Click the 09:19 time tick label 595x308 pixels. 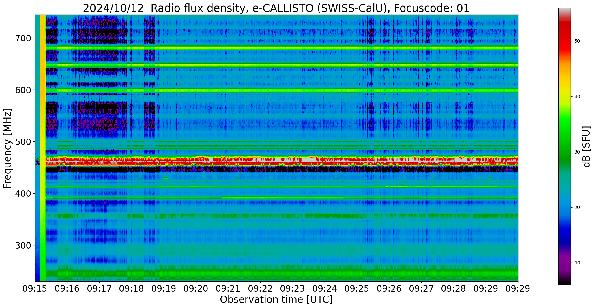164,289
